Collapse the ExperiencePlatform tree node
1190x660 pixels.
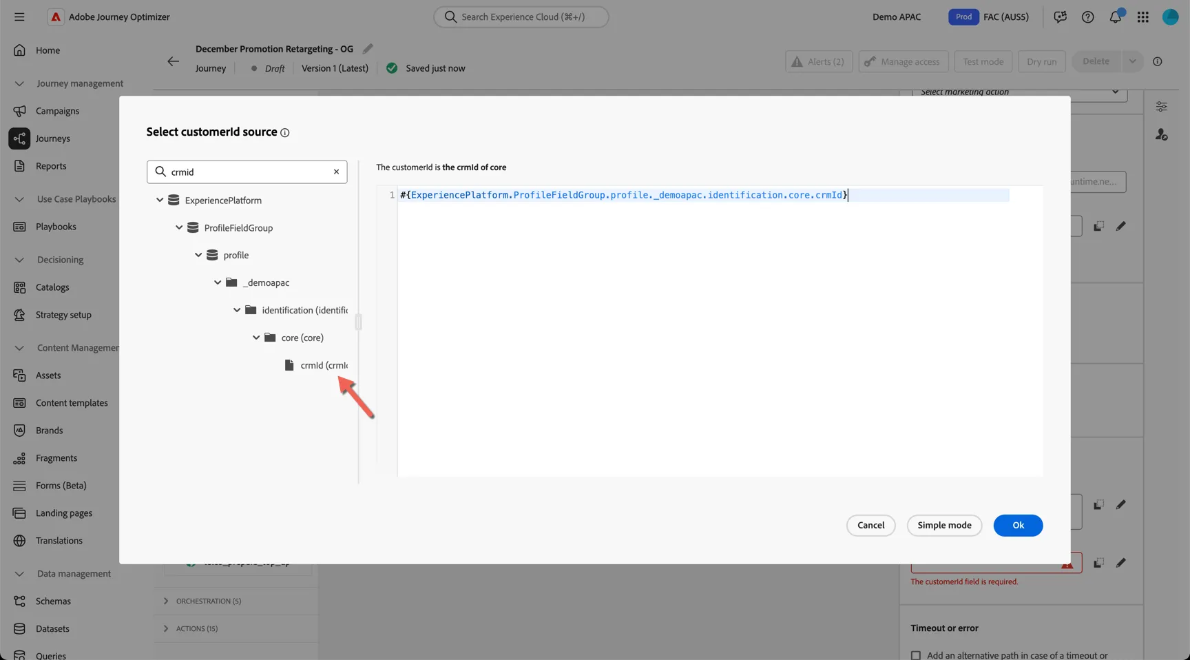[x=160, y=200]
